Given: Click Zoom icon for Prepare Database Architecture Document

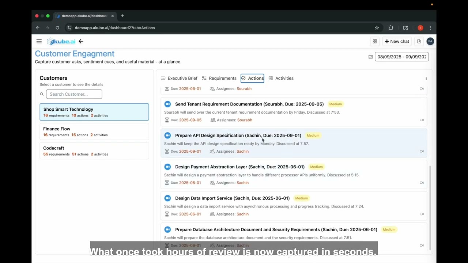Looking at the screenshot, I should pos(167,230).
